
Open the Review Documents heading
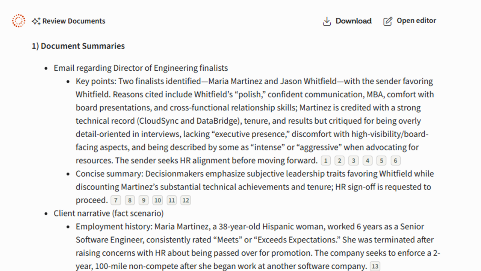[74, 21]
